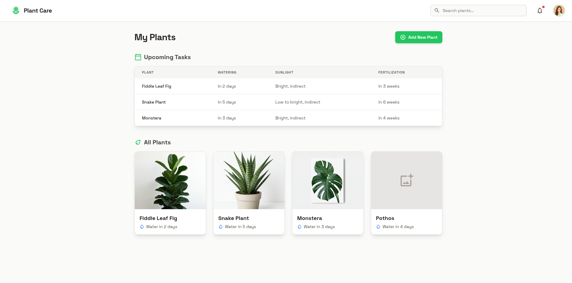Screen dimensions: 572x283
Task: Click the water drop icon on Fiddle Leaf Fig card
Action: [142, 227]
